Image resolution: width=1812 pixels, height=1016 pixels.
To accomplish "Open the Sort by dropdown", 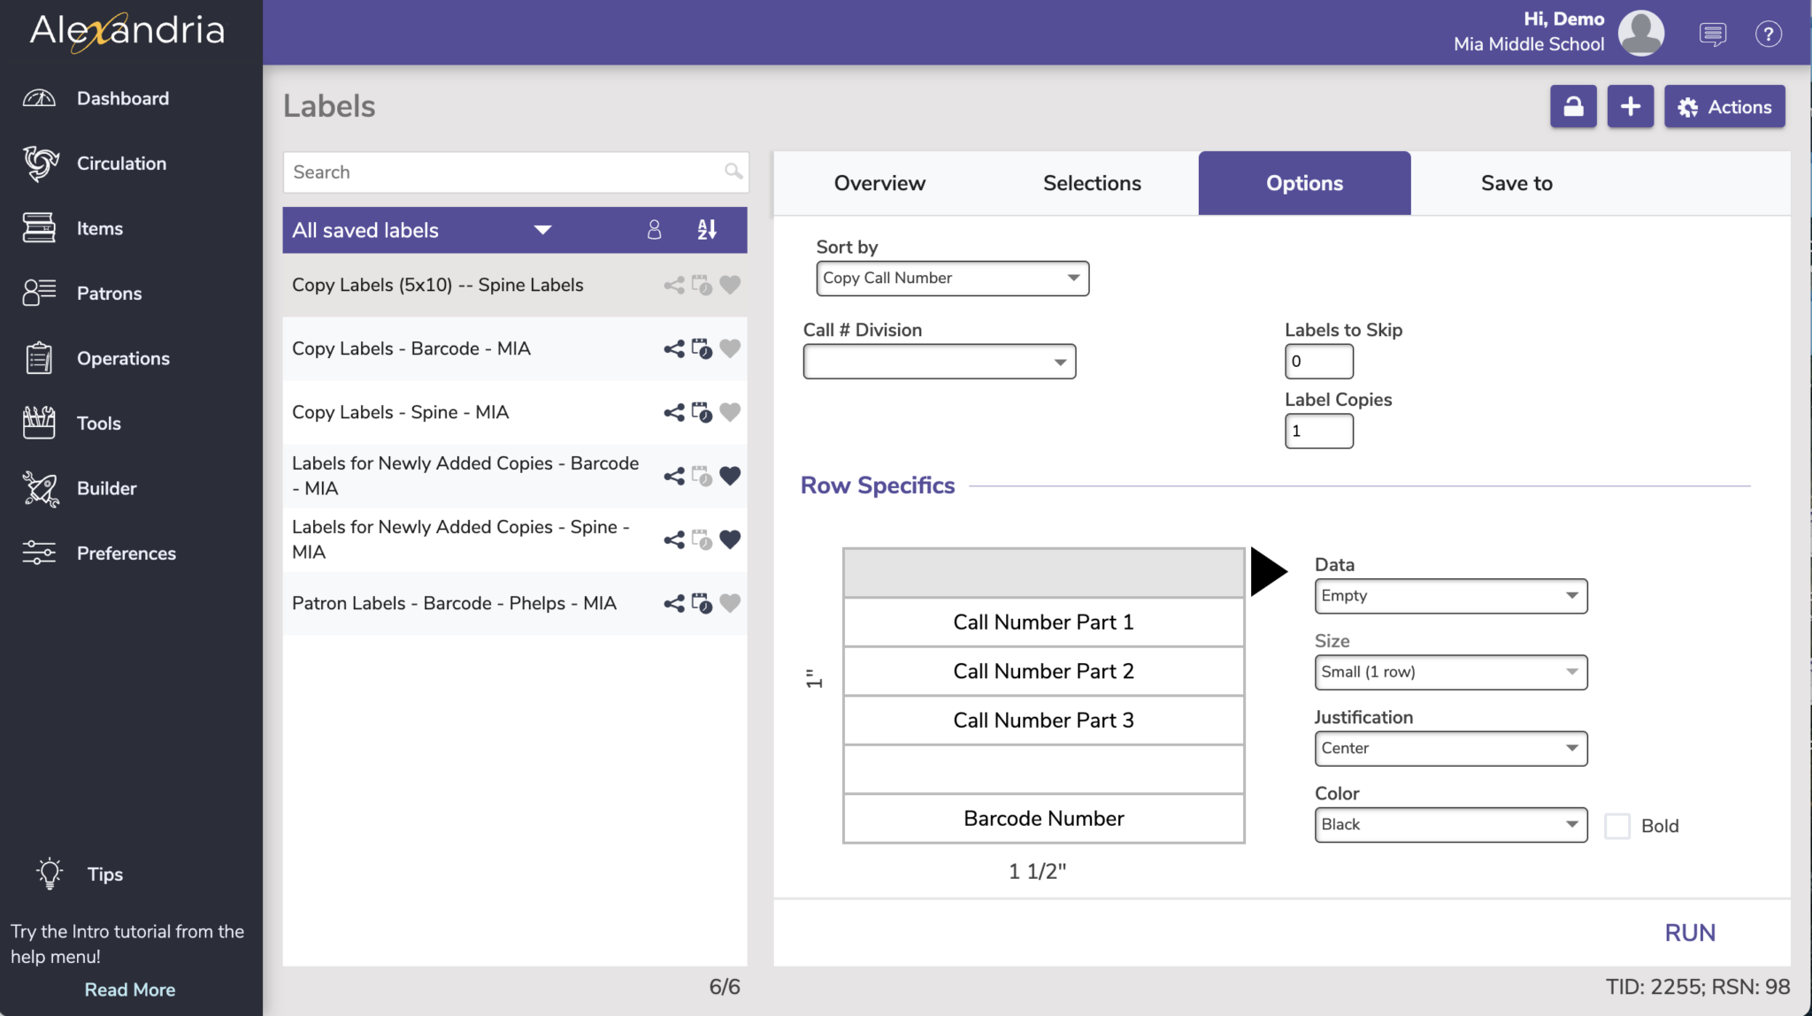I will pyautogui.click(x=952, y=279).
